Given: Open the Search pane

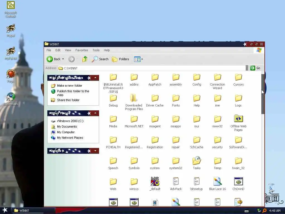Looking at the screenshot, I should [100, 59].
